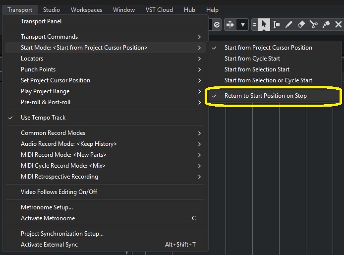
Task: Expand the Audio Record Mode submenu
Action: (x=105, y=144)
